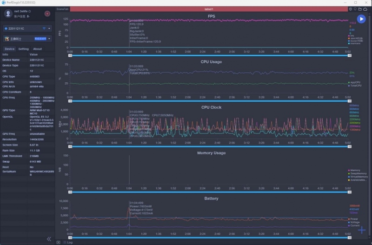
Task: Click the red label1 scene bar
Action: pyautogui.click(x=208, y=9)
